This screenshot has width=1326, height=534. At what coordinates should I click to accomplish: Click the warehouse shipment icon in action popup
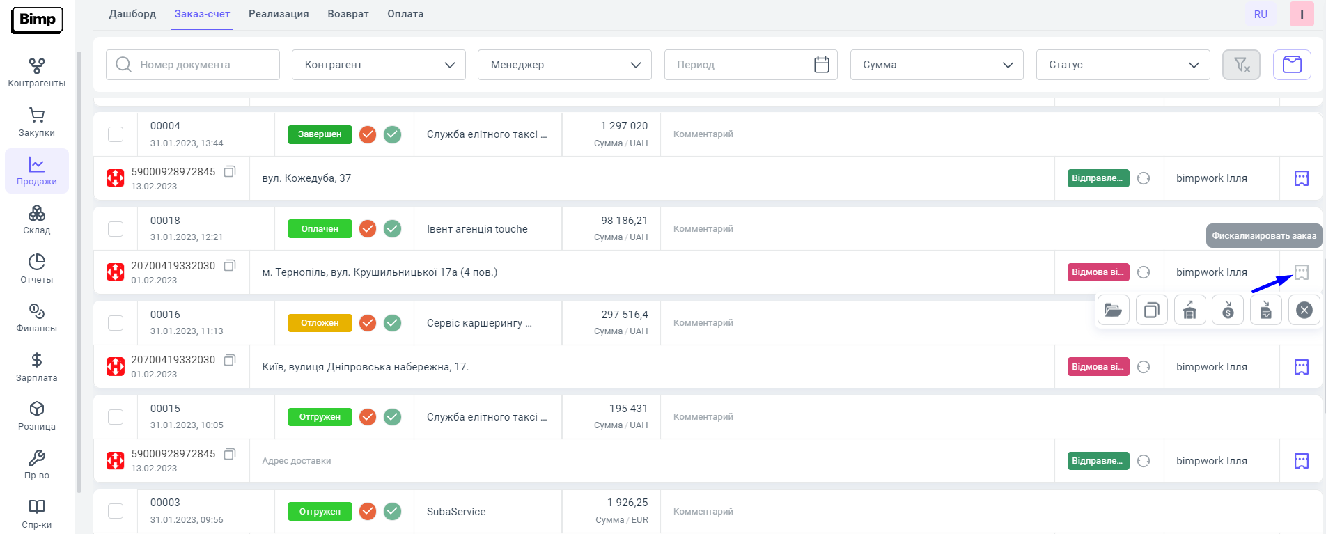tap(1189, 311)
